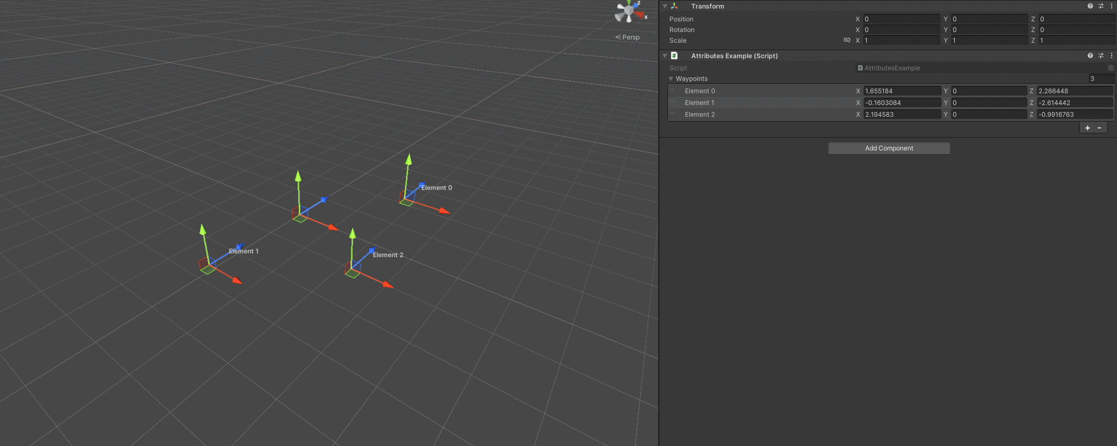Open Transform preset settings icon
1117x446 pixels.
tap(1101, 6)
